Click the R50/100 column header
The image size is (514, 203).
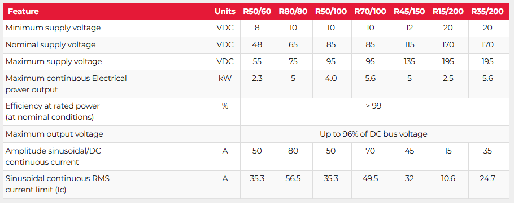click(331, 12)
